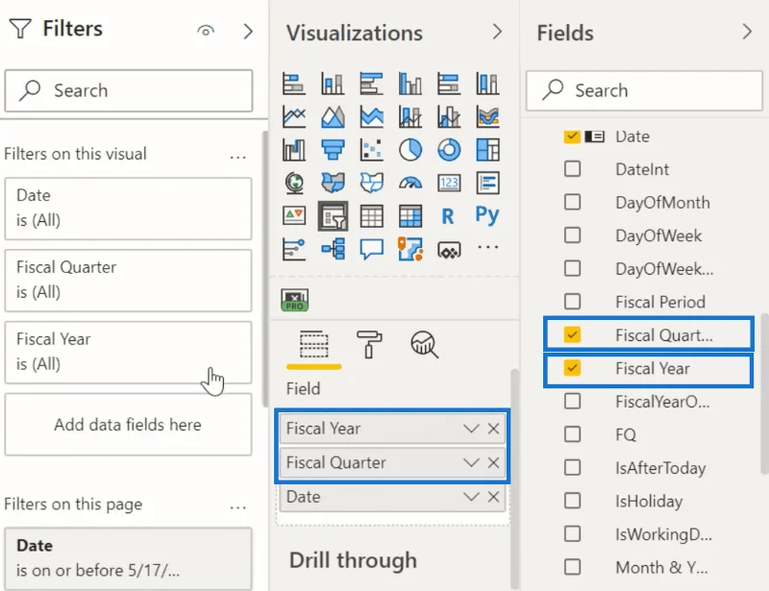Select the R script visual
The width and height of the screenshot is (769, 591).
point(447,216)
